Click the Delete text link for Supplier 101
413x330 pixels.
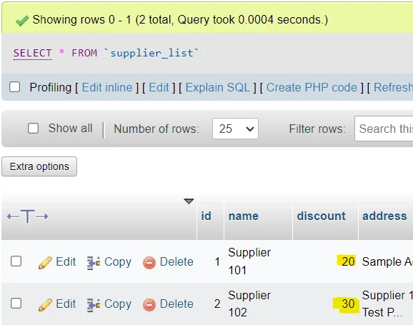pyautogui.click(x=176, y=262)
